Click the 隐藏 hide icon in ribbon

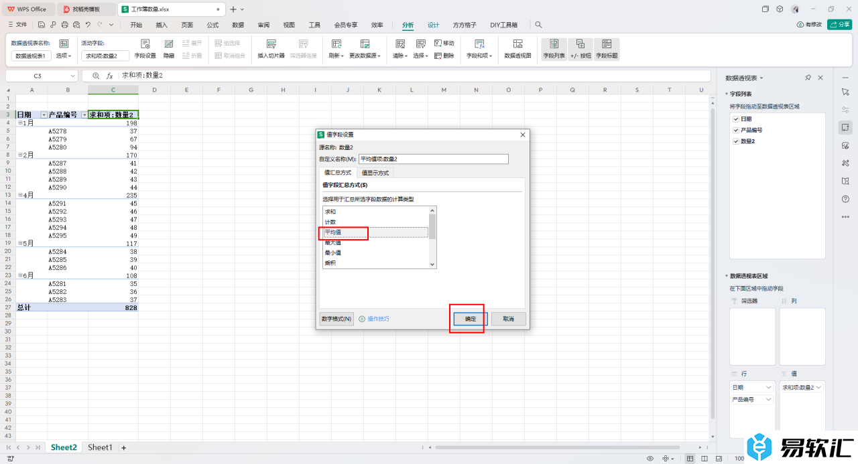(x=169, y=44)
